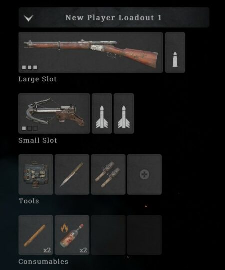Click the fourth empty consumable slot

[x=144, y=235]
